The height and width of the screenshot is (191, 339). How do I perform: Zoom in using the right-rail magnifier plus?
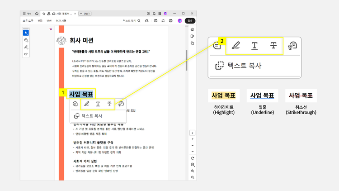point(193,171)
